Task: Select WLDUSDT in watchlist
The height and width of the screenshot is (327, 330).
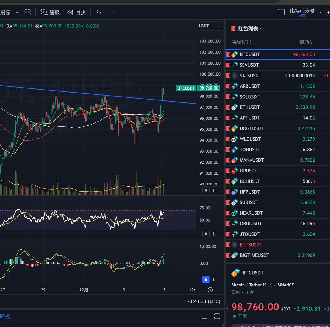Action: pos(278,139)
